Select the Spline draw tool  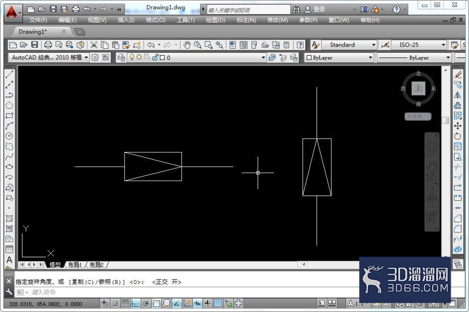tap(9, 156)
